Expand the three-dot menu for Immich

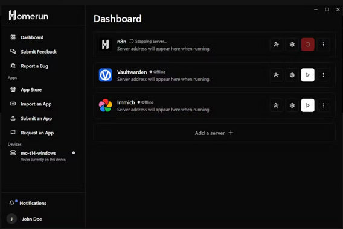(323, 105)
